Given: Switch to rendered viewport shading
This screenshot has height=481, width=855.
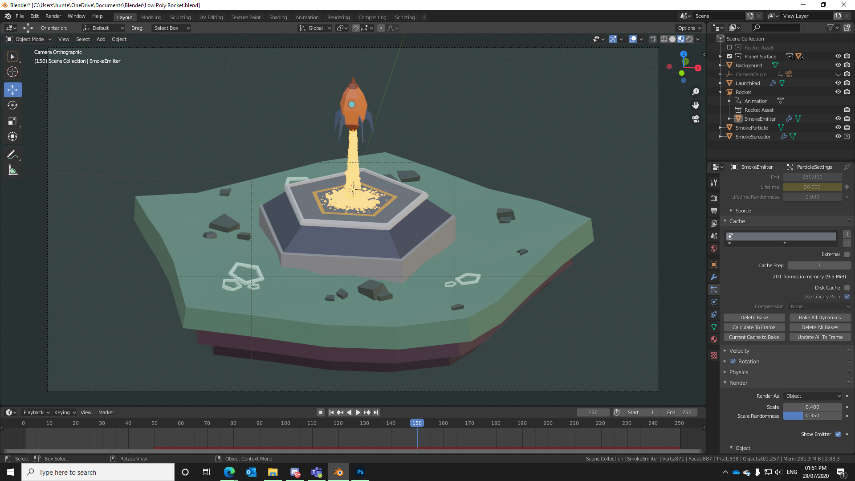Looking at the screenshot, I should (689, 39).
